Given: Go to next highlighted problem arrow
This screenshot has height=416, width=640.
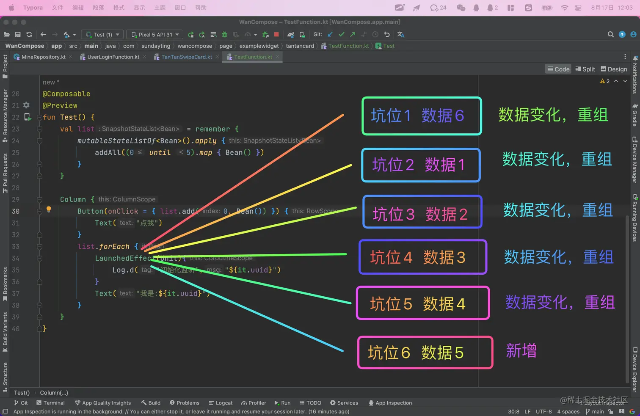Looking at the screenshot, I should (625, 81).
